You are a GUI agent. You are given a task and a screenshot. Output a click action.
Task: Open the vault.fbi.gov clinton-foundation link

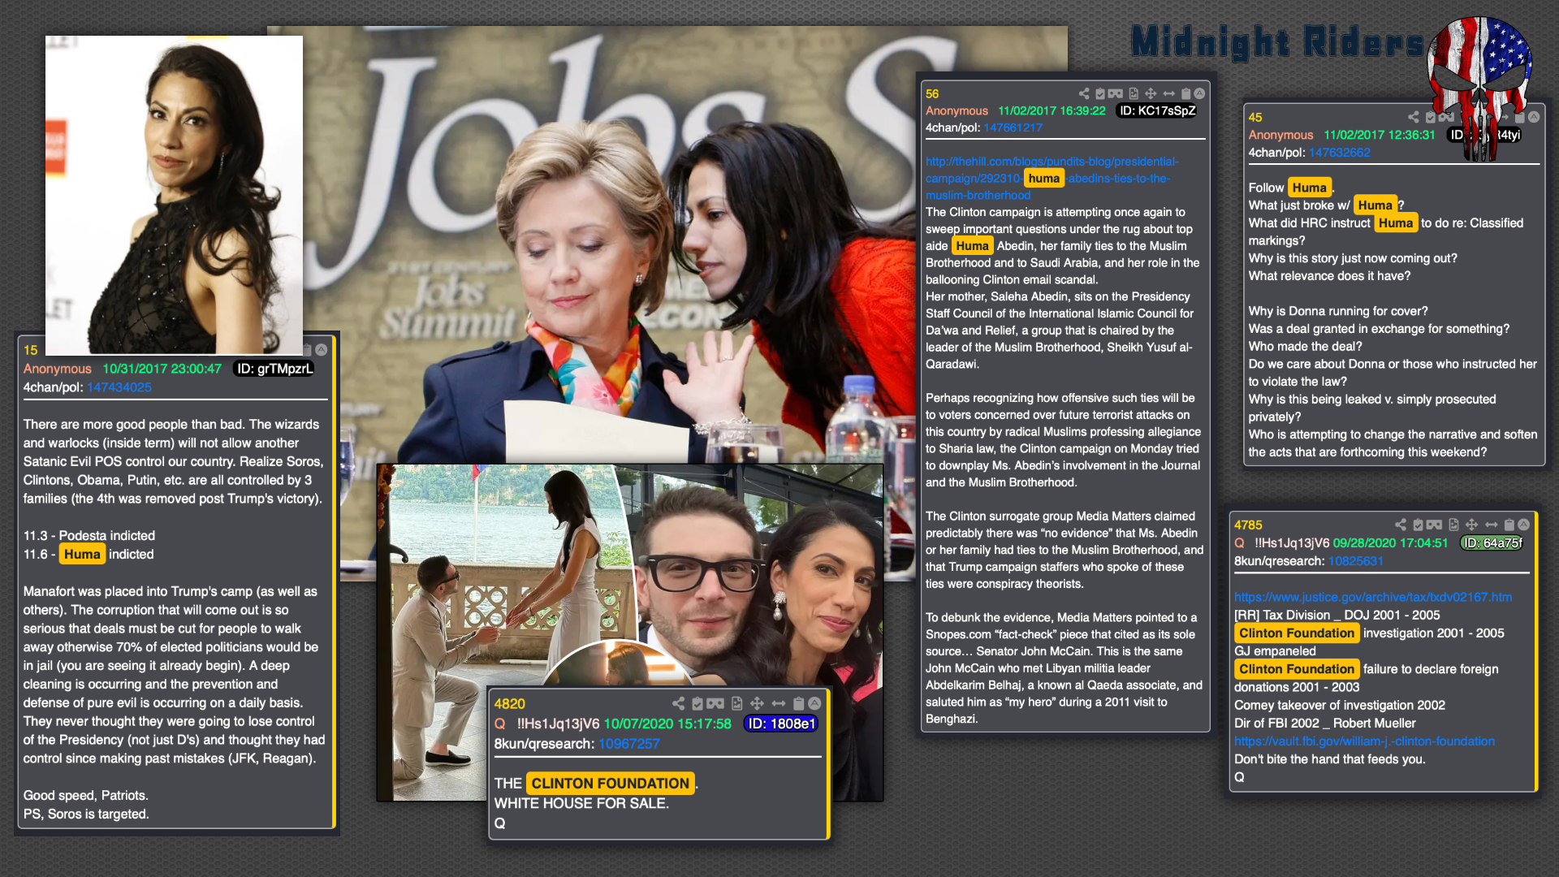[1364, 741]
